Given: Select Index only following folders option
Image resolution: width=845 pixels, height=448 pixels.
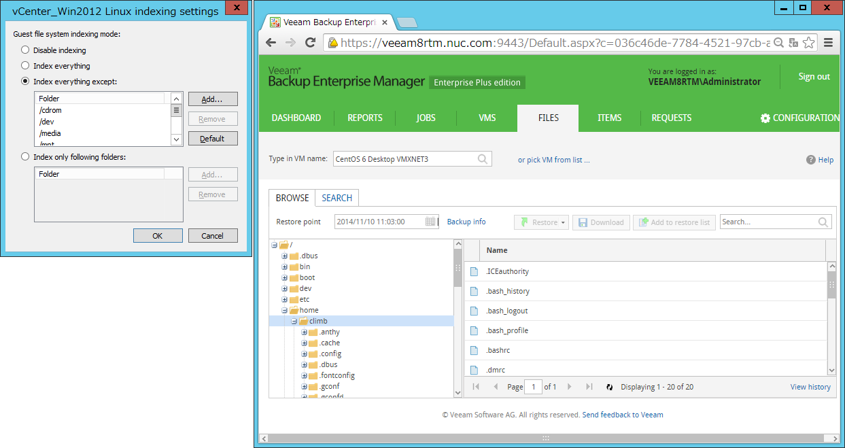Looking at the screenshot, I should point(25,157).
